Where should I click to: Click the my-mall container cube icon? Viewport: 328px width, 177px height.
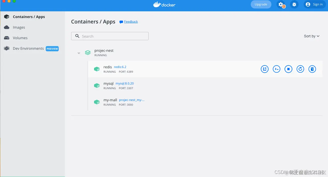(x=97, y=102)
